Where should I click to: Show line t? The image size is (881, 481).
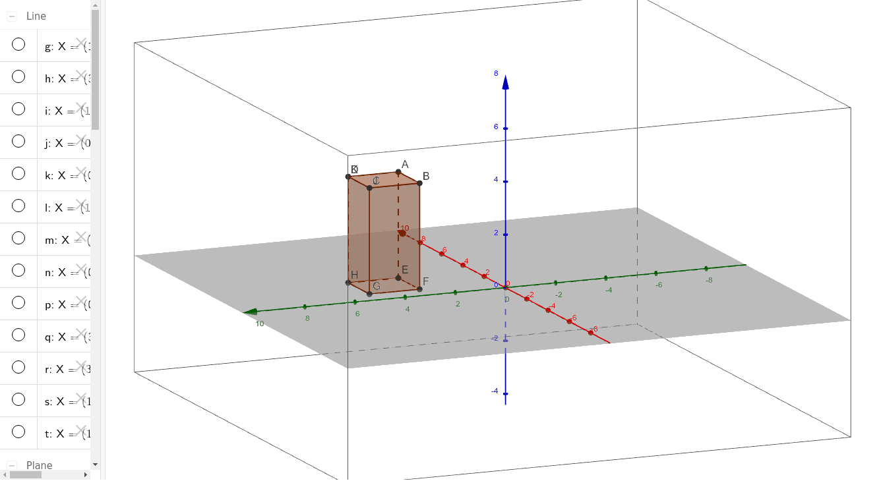point(18,432)
